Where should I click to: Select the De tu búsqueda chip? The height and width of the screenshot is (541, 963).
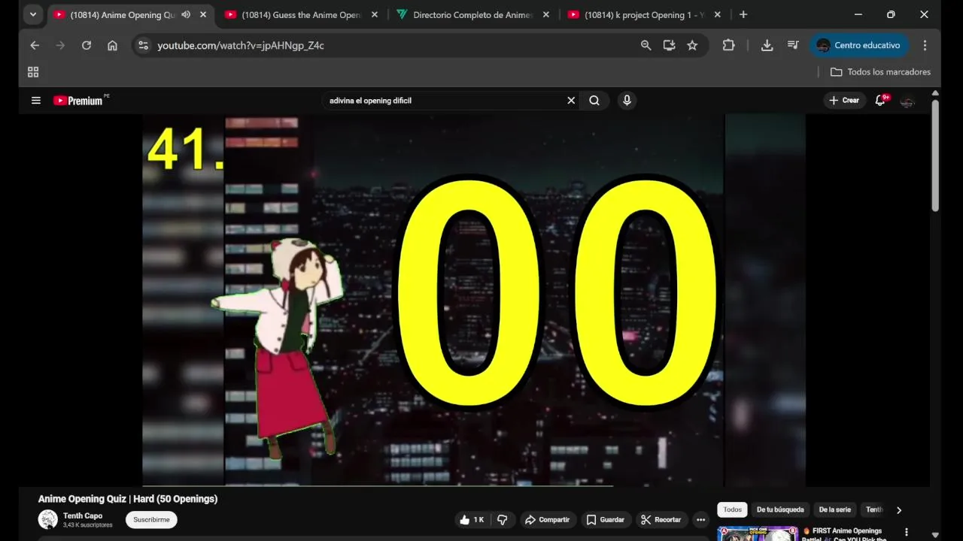780,509
